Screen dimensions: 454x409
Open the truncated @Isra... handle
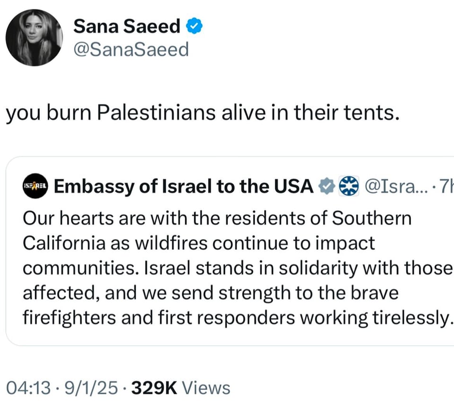coord(392,187)
